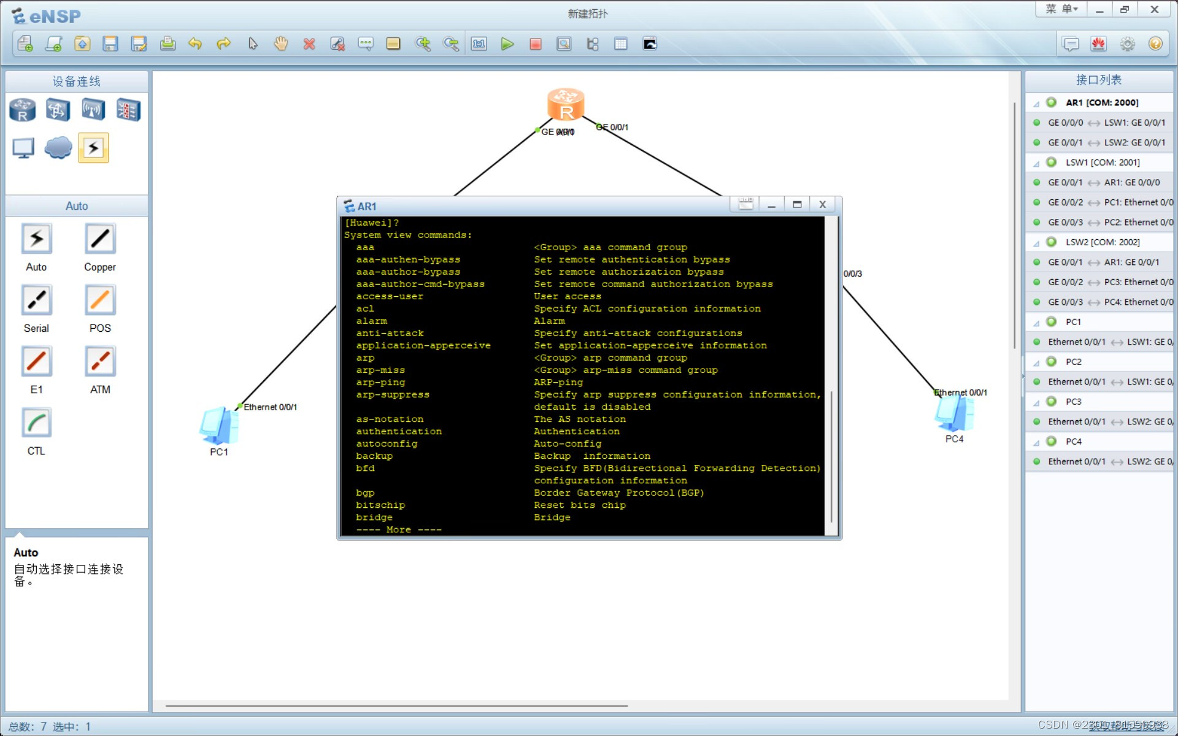
Task: Collapse the PC1 interface entry
Action: point(1036,323)
